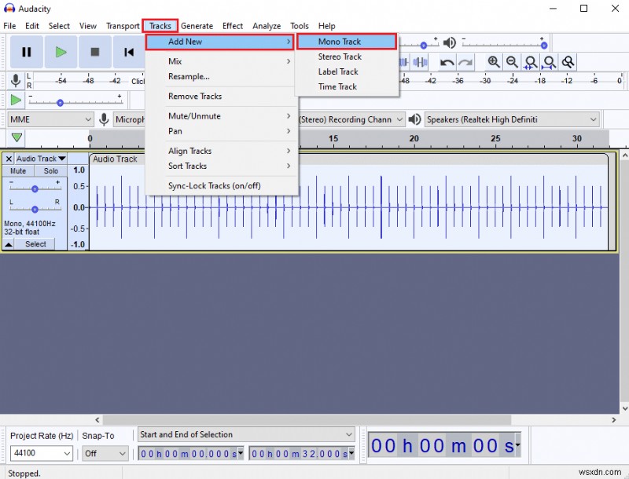Expand the Mix submenu
Screen dimensions: 629x479
point(222,61)
